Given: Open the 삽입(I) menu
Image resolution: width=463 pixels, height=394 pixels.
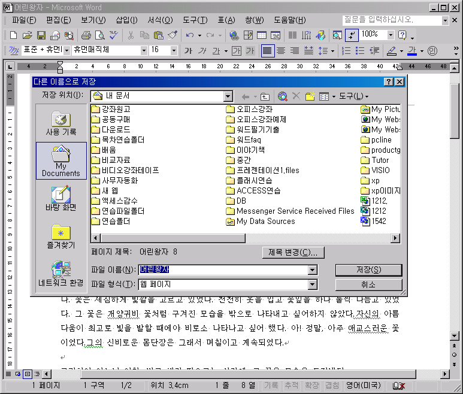Looking at the screenshot, I should (126, 20).
